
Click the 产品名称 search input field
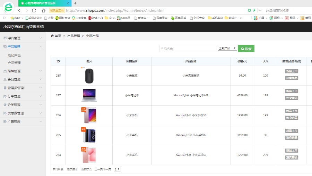(188, 49)
